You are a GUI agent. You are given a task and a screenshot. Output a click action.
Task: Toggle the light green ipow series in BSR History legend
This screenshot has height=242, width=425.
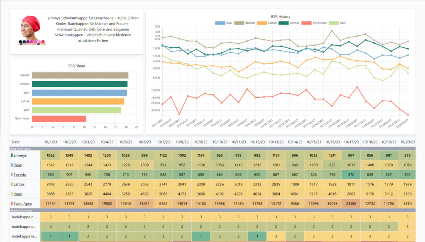337,23
